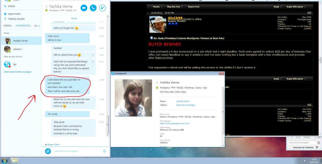322x164 pixels.
Task: Select the Jay. conversation
Action: click(21, 64)
